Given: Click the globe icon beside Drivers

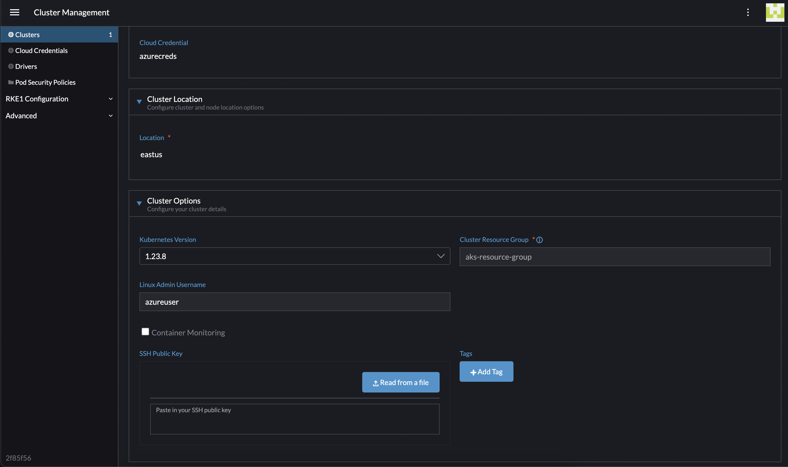Looking at the screenshot, I should pos(11,66).
